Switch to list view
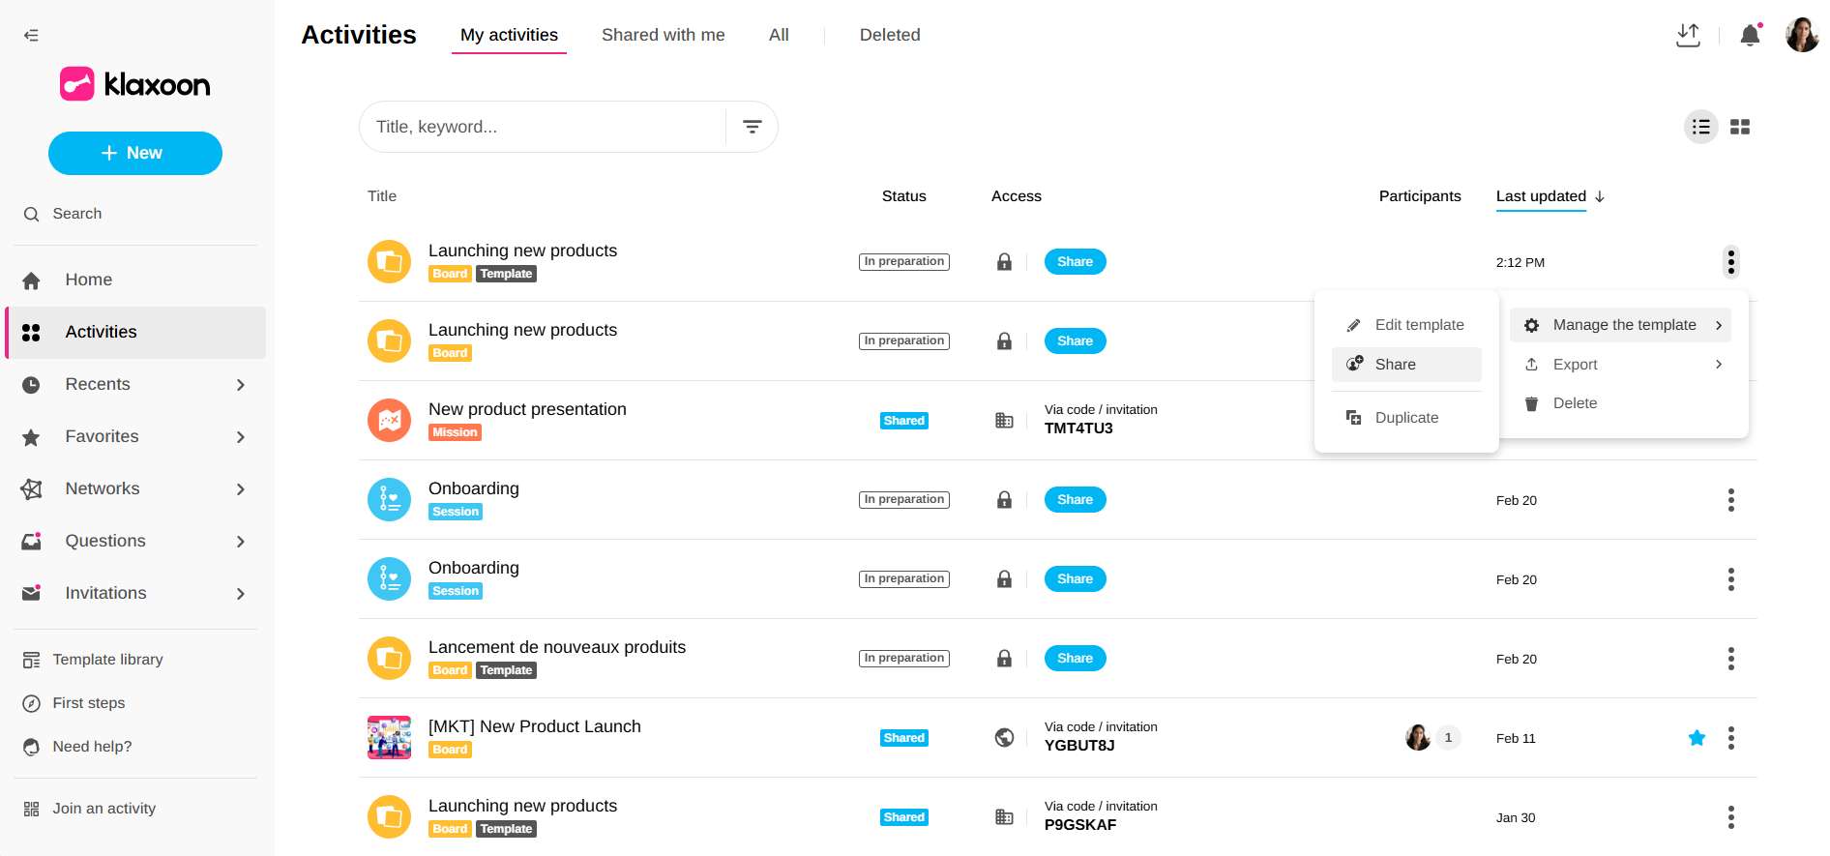 (x=1700, y=127)
